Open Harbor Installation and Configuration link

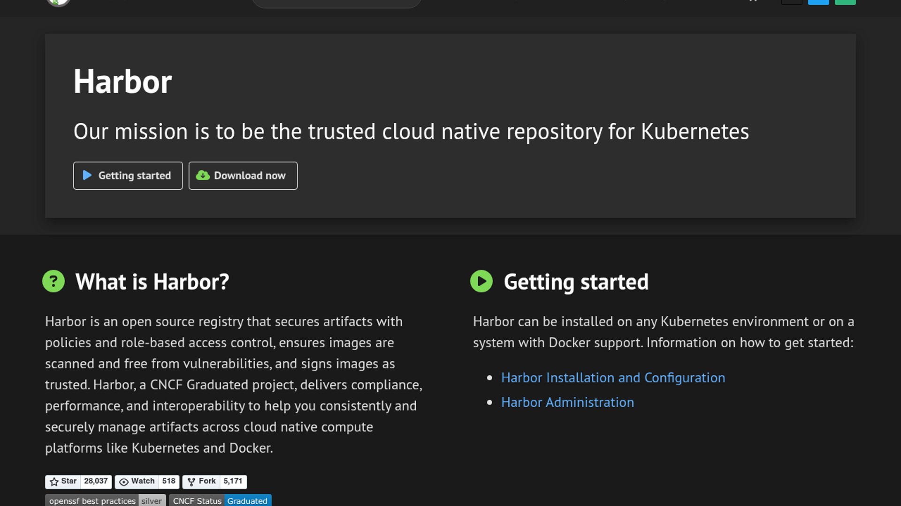(x=613, y=378)
